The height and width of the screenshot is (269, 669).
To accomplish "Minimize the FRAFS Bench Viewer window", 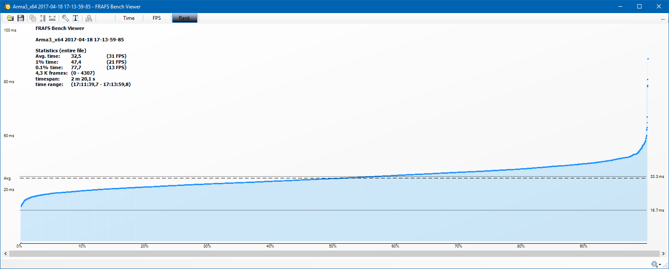I will (620, 6).
